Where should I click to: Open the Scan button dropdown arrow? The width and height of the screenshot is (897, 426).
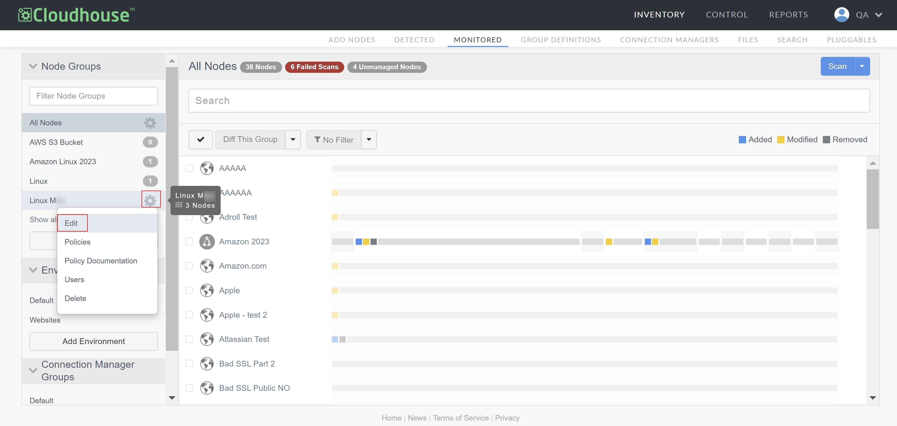[862, 66]
